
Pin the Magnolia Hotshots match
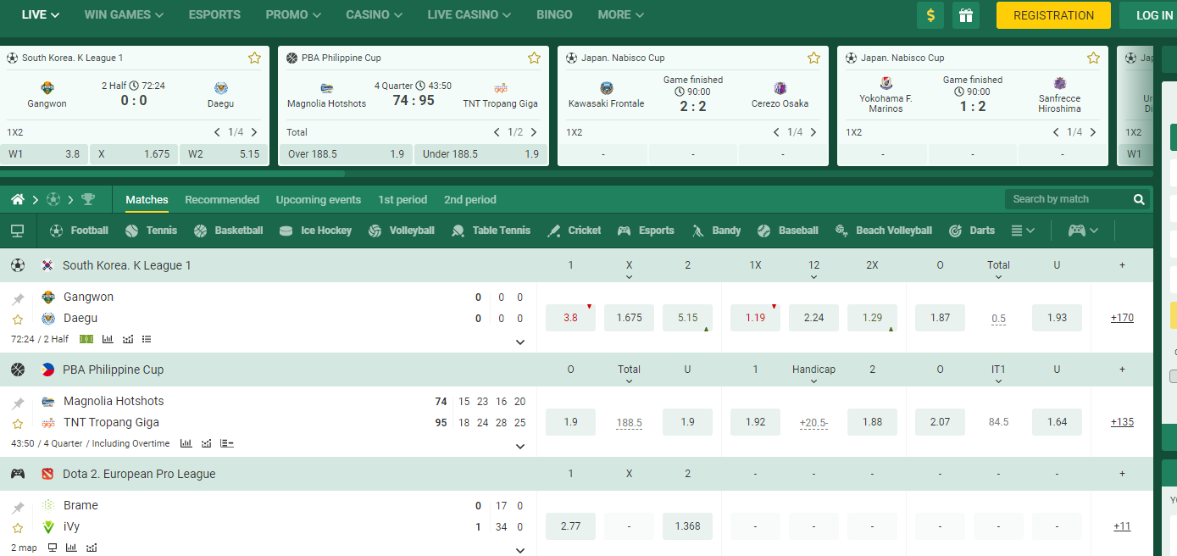tap(18, 403)
